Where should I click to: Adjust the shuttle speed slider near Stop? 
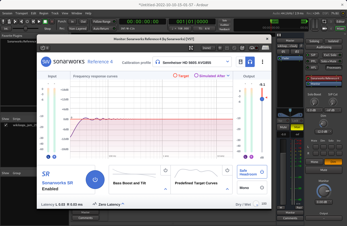[x=26, y=28]
